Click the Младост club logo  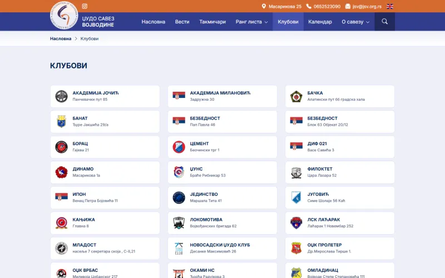click(61, 248)
